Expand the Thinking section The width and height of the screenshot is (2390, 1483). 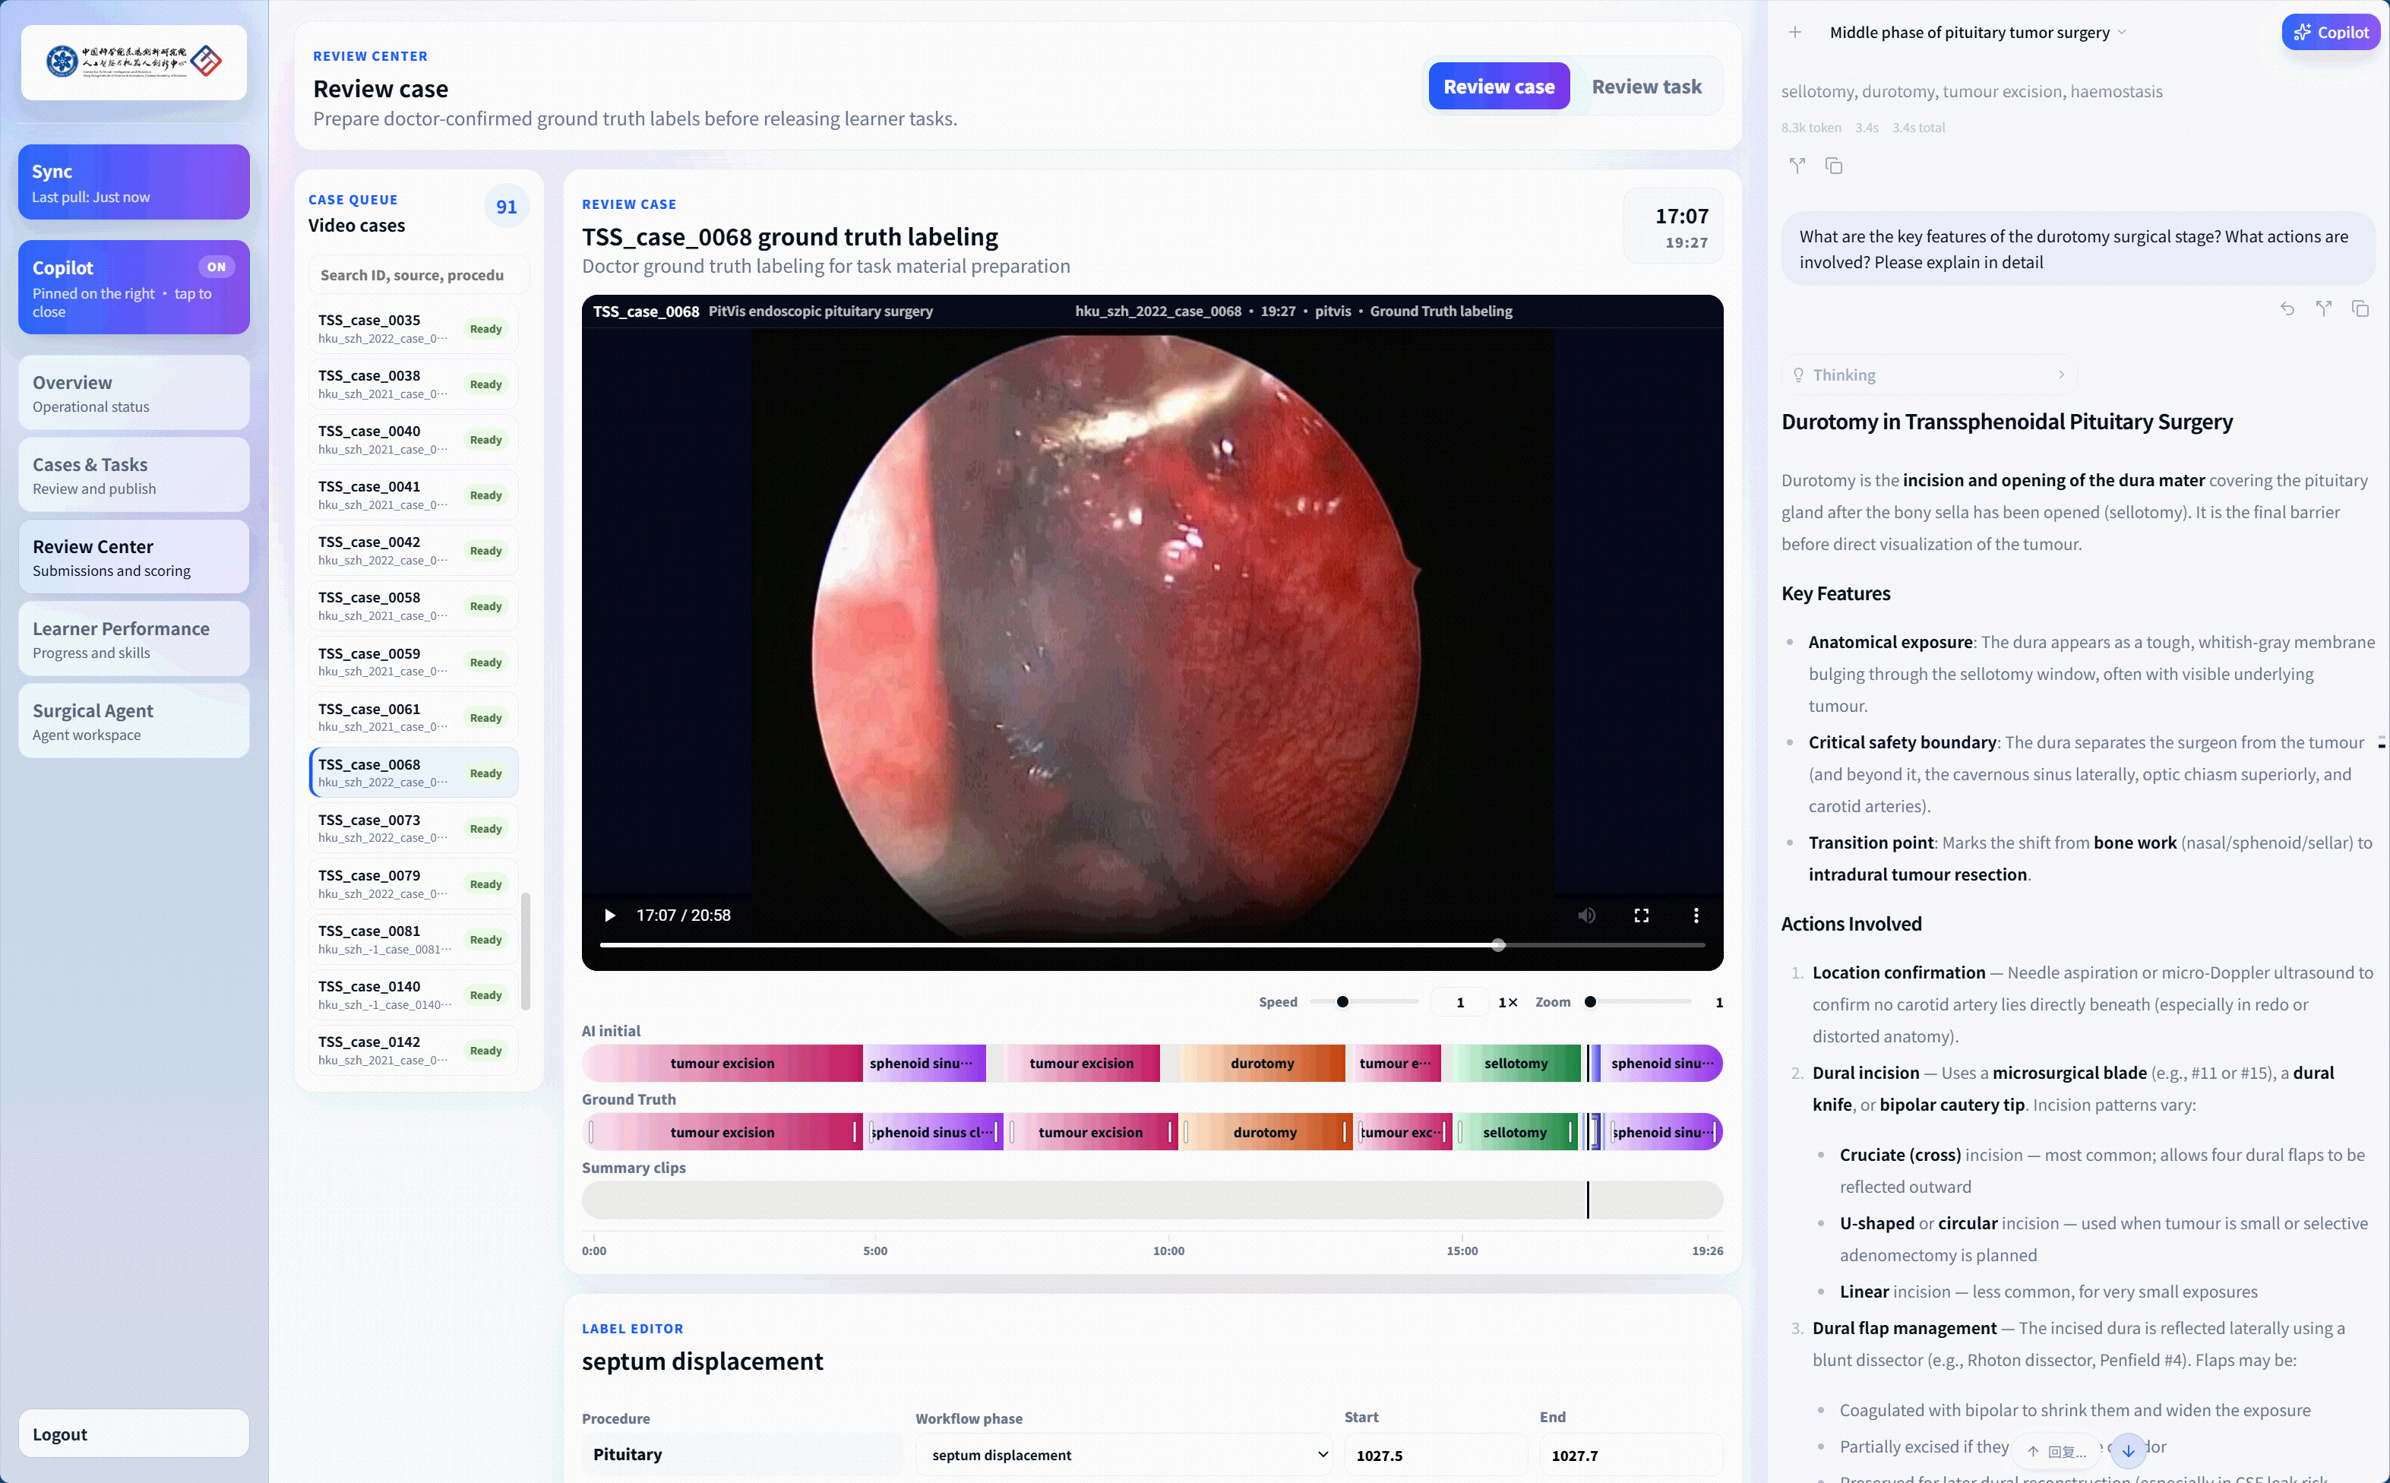tap(1928, 375)
